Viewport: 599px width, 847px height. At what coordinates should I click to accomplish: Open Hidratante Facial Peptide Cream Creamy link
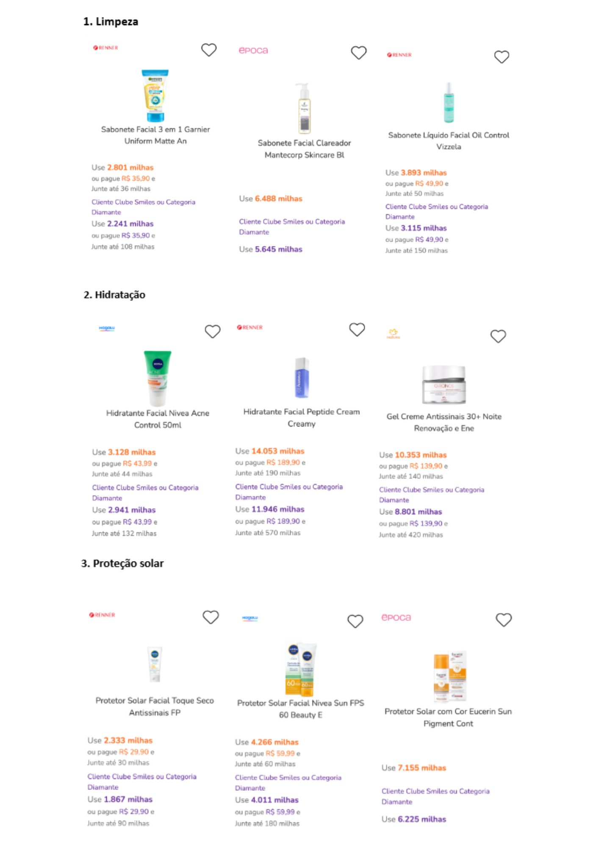point(301,418)
